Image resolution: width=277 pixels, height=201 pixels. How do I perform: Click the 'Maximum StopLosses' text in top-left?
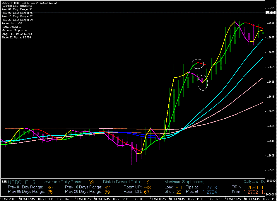pyautogui.click(x=15, y=30)
